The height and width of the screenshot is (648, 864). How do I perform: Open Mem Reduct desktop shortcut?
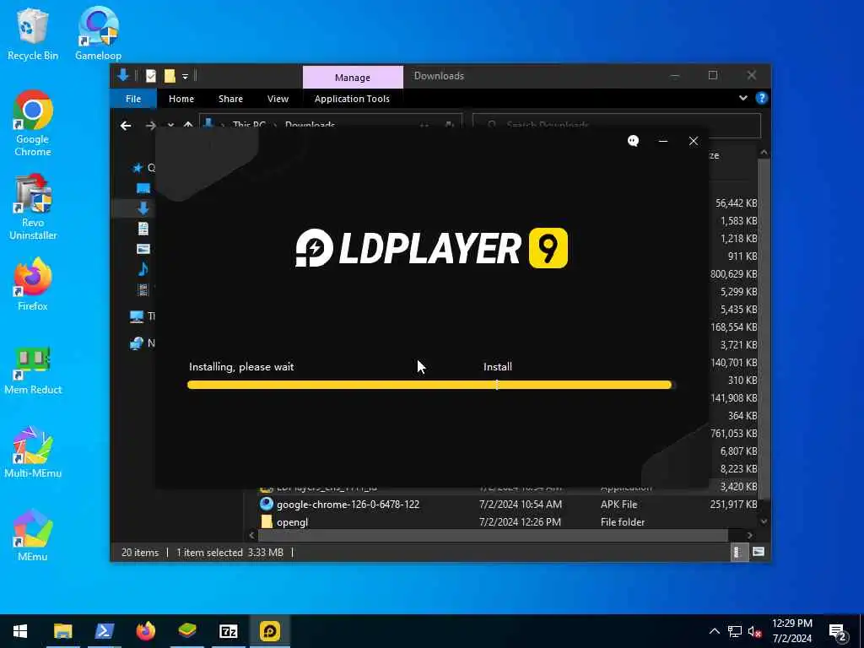pos(33,370)
